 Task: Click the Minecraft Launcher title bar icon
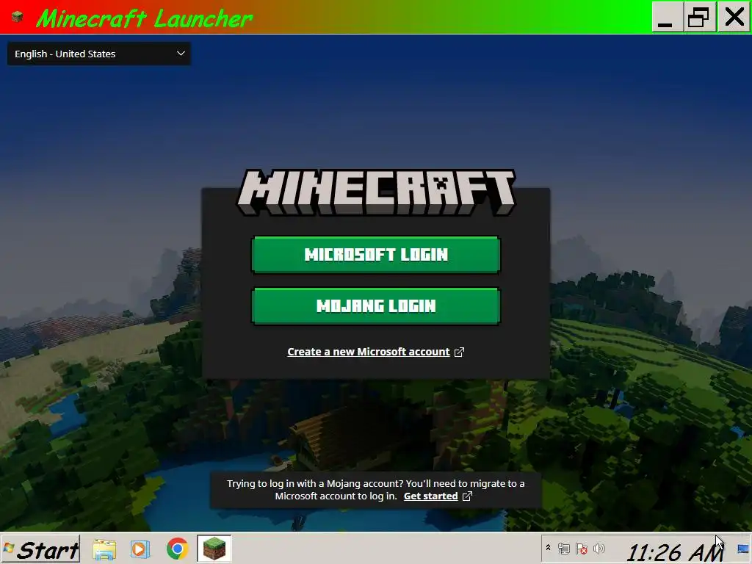18,17
